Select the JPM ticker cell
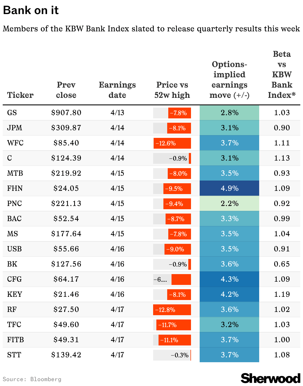Screen dimensions: 303x386 (x=15, y=128)
